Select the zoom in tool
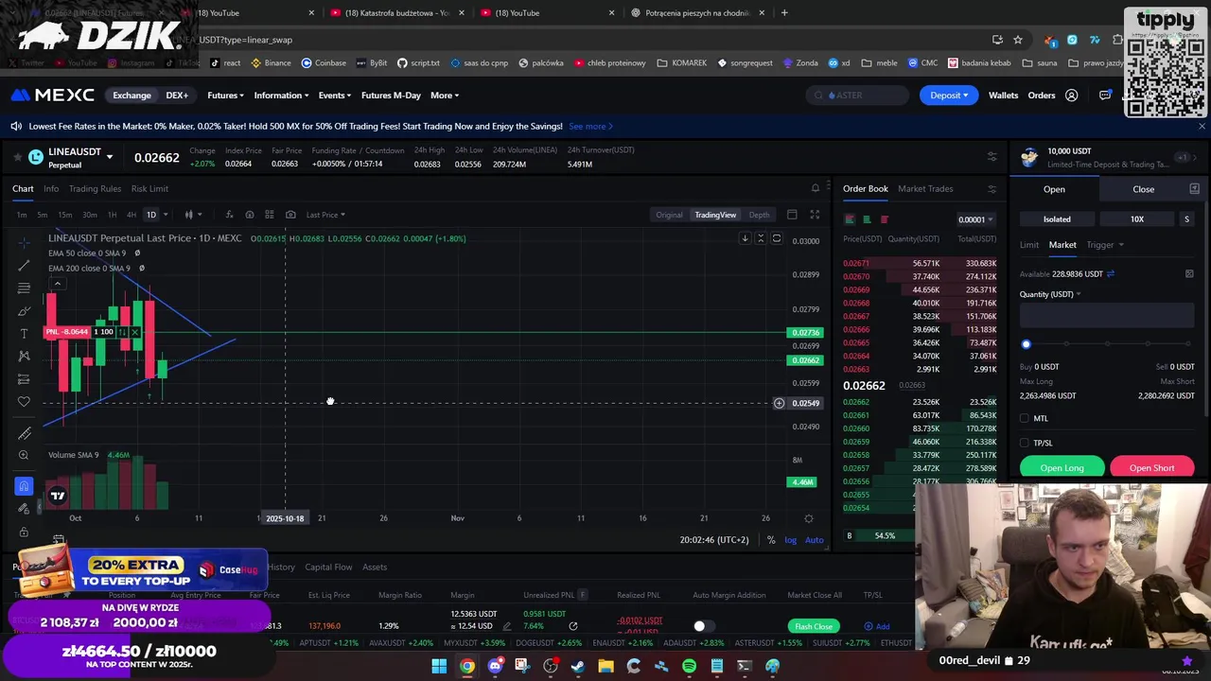The width and height of the screenshot is (1211, 681). (x=24, y=456)
